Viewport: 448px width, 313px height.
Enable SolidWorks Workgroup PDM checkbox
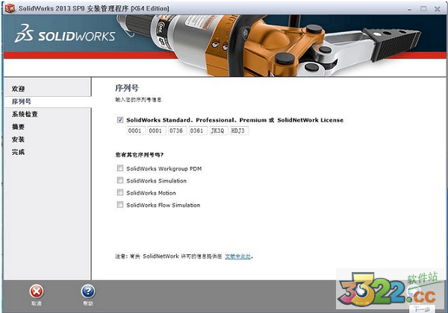(120, 168)
